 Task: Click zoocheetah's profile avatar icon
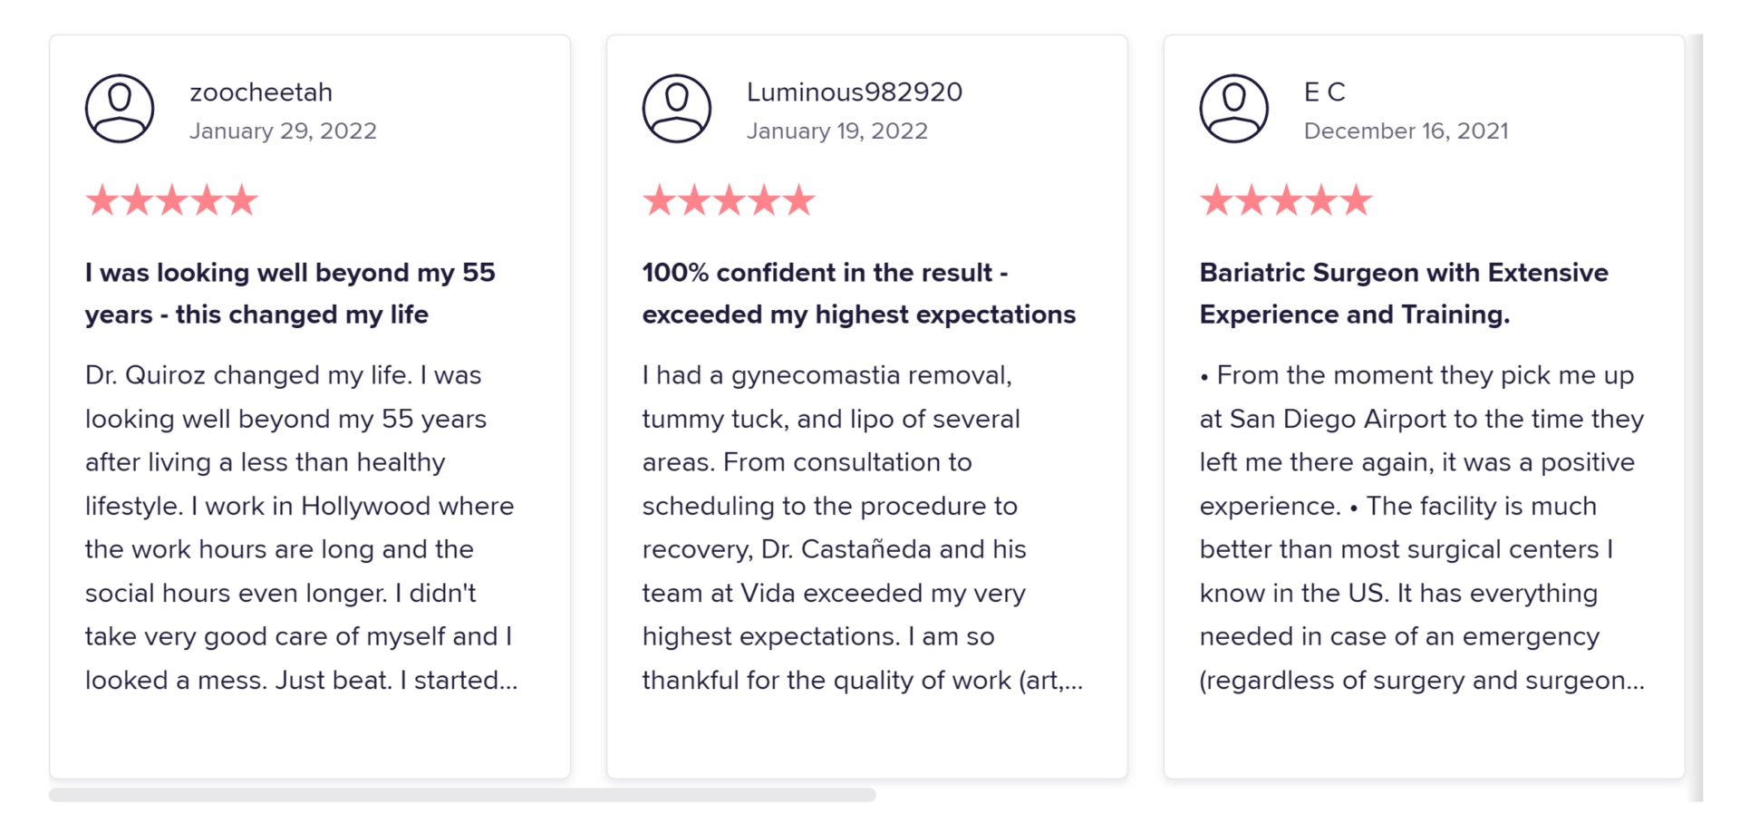(x=119, y=107)
